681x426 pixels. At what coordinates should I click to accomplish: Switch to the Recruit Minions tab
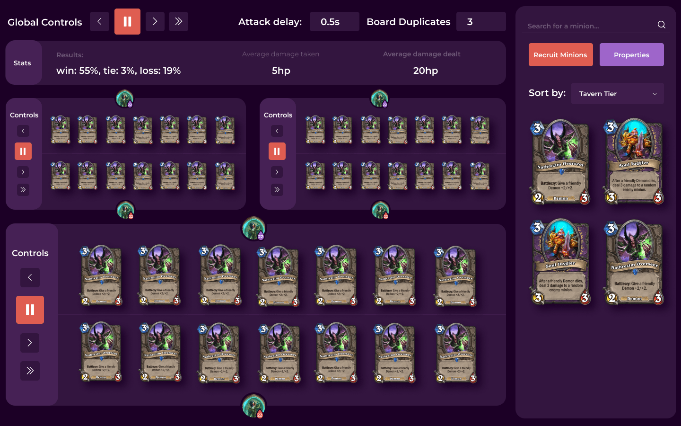click(560, 54)
